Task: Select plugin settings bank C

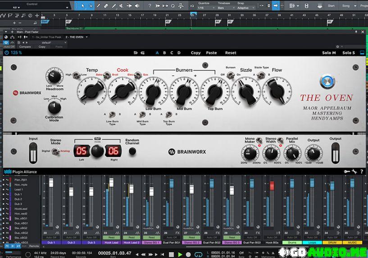Action: pos(172,53)
